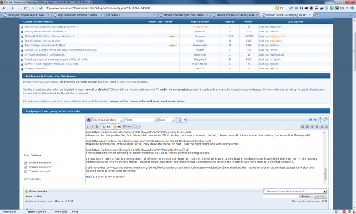Screen dimensions: 356x214
Task: Switch to the cPanel X tab
Action: (131, 15)
